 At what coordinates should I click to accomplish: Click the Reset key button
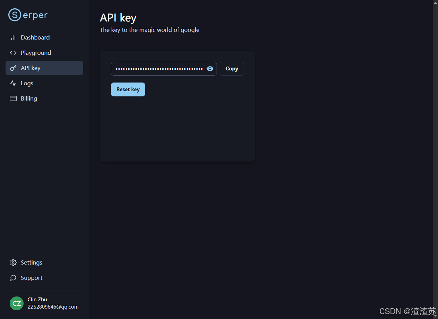pos(128,89)
